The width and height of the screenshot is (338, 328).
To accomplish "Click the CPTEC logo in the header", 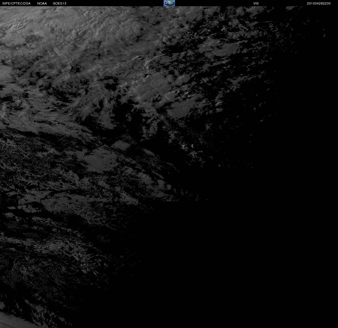I will coord(169,3).
